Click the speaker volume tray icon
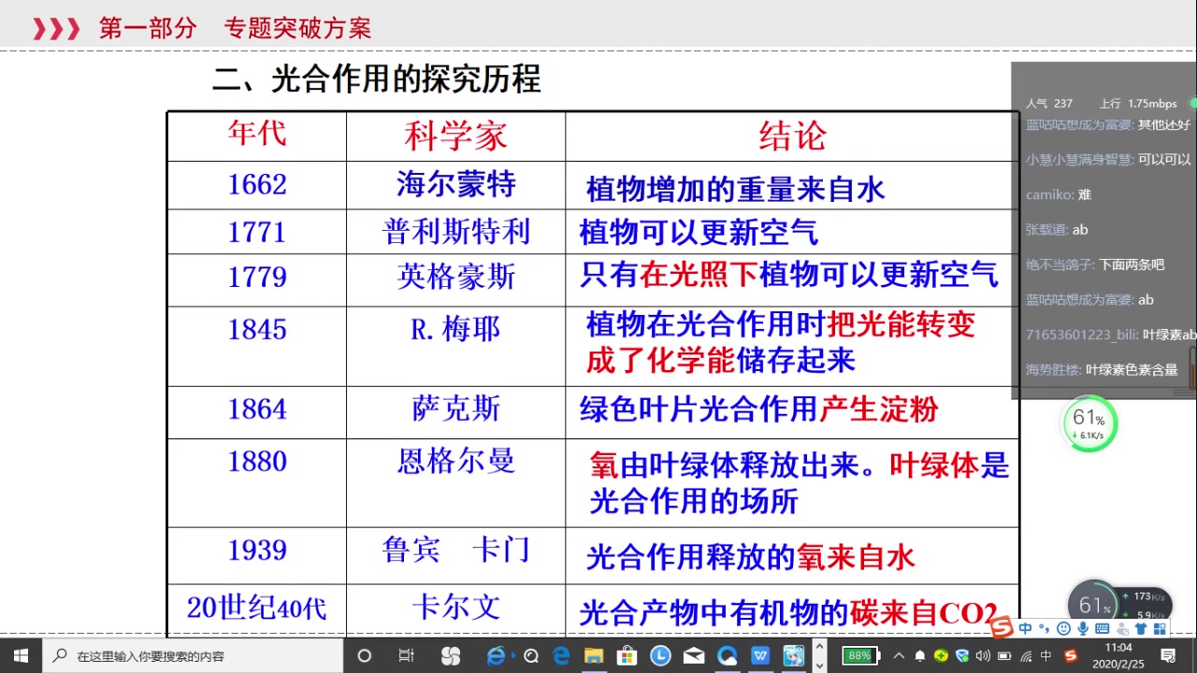1197x673 pixels. click(983, 655)
